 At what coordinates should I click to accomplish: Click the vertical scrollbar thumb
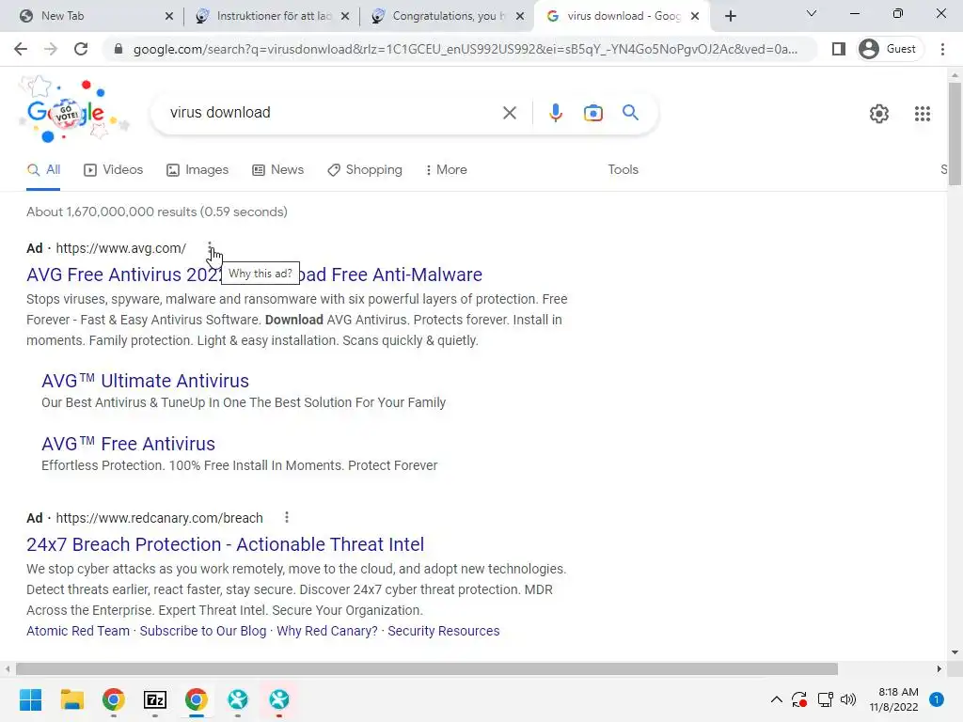click(x=955, y=133)
